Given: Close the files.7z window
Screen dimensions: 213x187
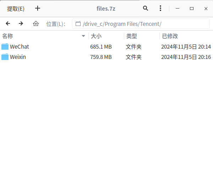Looking at the screenshot, I should (x=206, y=9).
